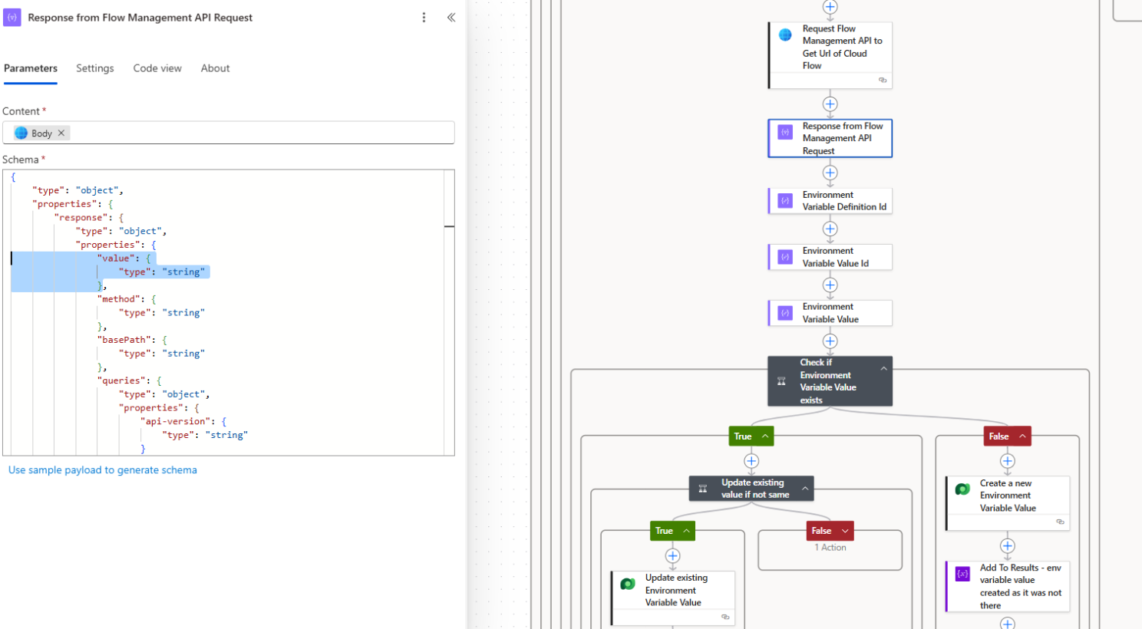Click the condition icon on Update existing value if not same
Image resolution: width=1142 pixels, height=629 pixels.
(702, 489)
